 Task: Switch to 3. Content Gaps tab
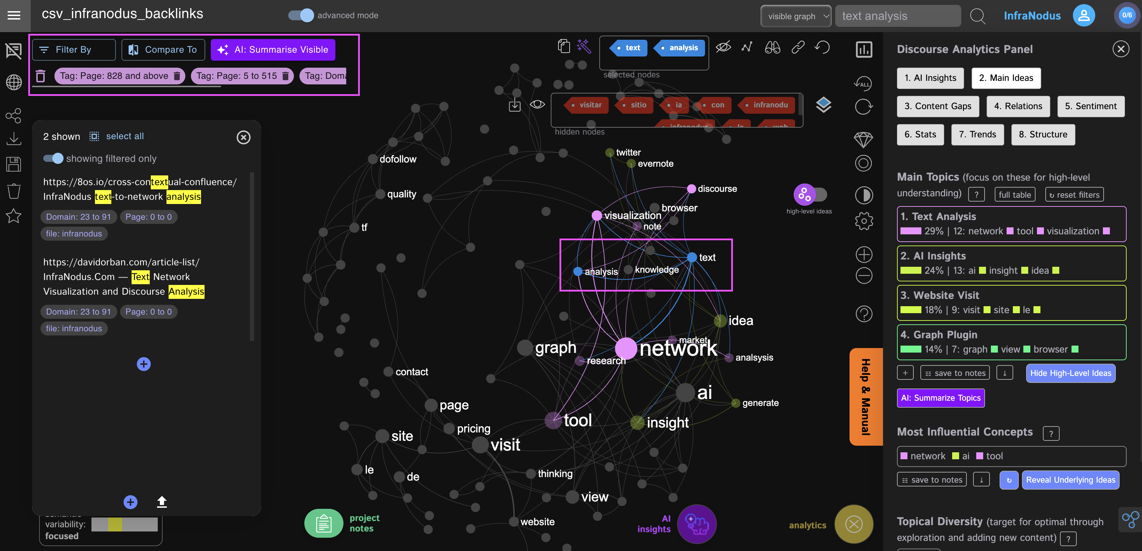tap(937, 106)
